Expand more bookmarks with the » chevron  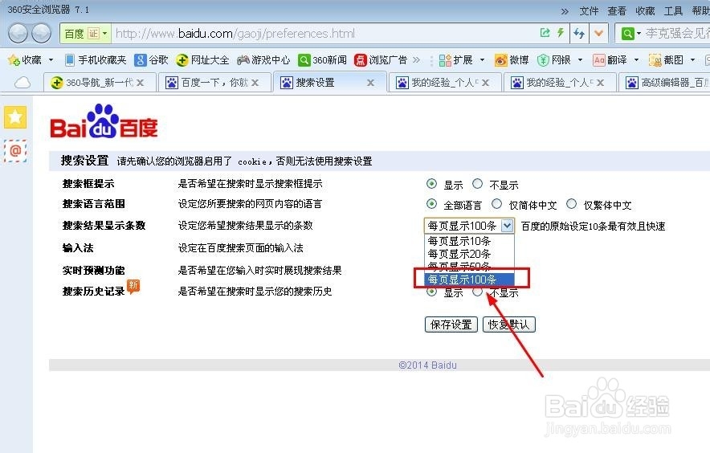(417, 59)
